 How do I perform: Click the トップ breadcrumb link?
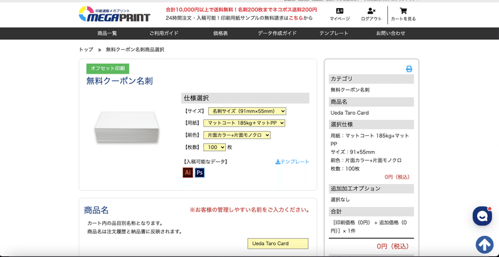point(86,50)
